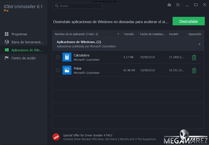
Task: Open the Driver Booster 4 PRO special offer
Action: click(x=88, y=135)
